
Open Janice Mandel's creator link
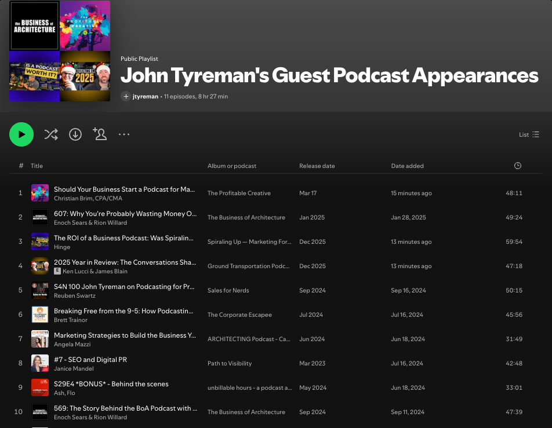74,368
